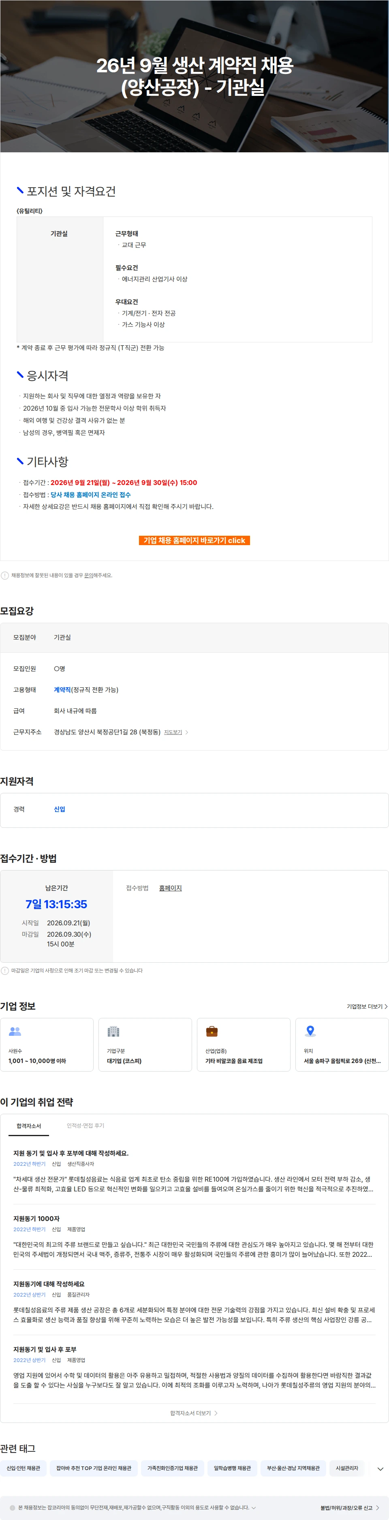Select 시설관리자 tag

[346, 1468]
